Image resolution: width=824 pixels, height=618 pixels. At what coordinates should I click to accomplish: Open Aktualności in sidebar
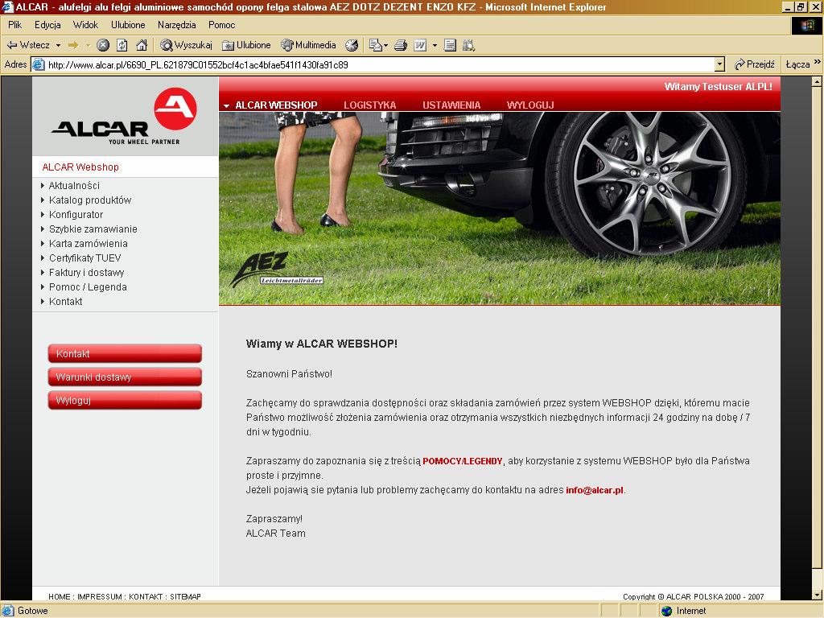pyautogui.click(x=74, y=186)
